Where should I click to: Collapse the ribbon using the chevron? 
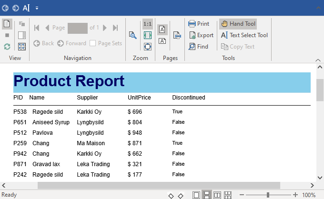click(x=318, y=8)
